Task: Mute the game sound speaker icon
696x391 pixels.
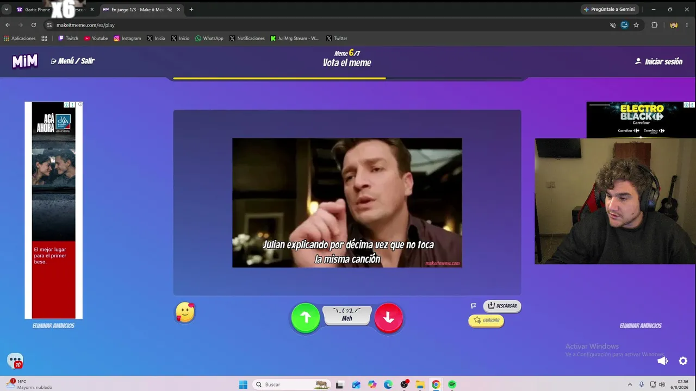Action: point(663,361)
